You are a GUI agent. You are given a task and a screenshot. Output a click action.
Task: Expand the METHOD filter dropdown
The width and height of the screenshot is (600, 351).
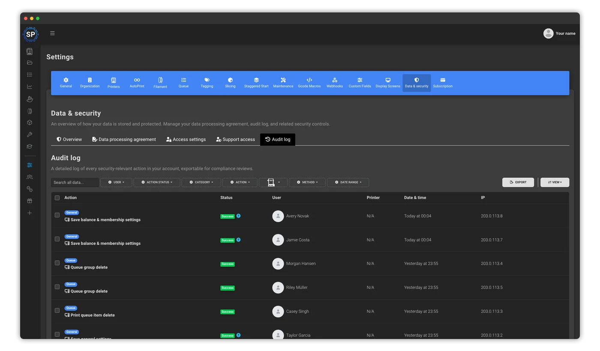(x=307, y=183)
